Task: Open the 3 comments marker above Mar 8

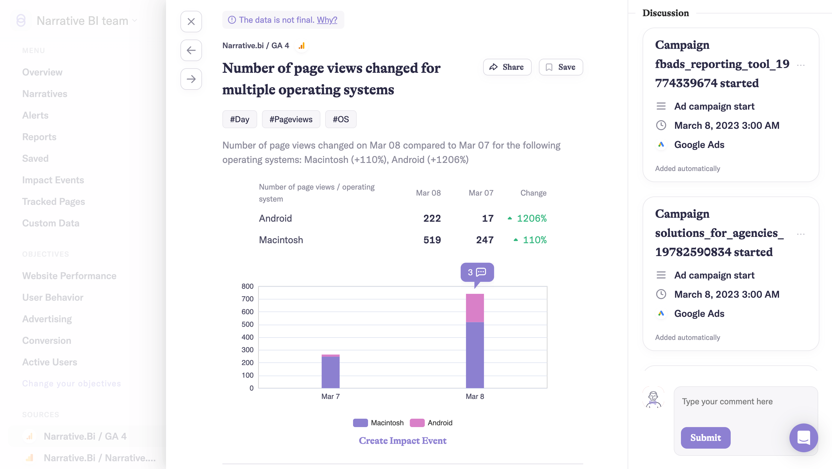Action: [x=477, y=272]
